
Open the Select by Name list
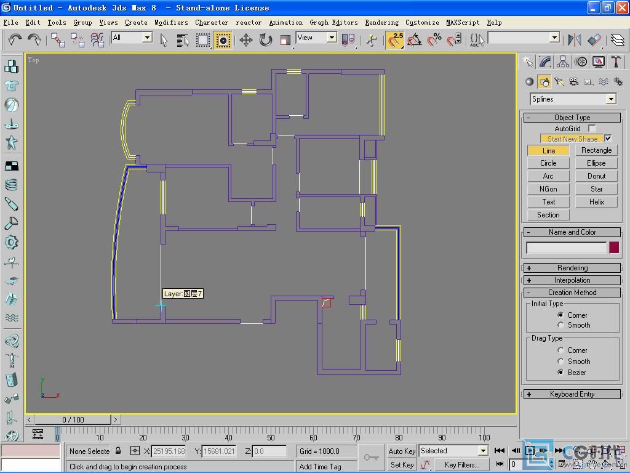(183, 40)
